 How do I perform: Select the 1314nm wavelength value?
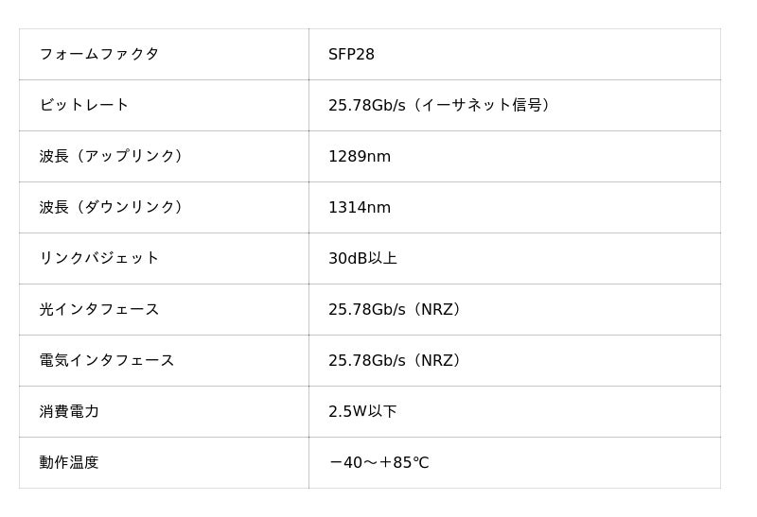pyautogui.click(x=360, y=208)
